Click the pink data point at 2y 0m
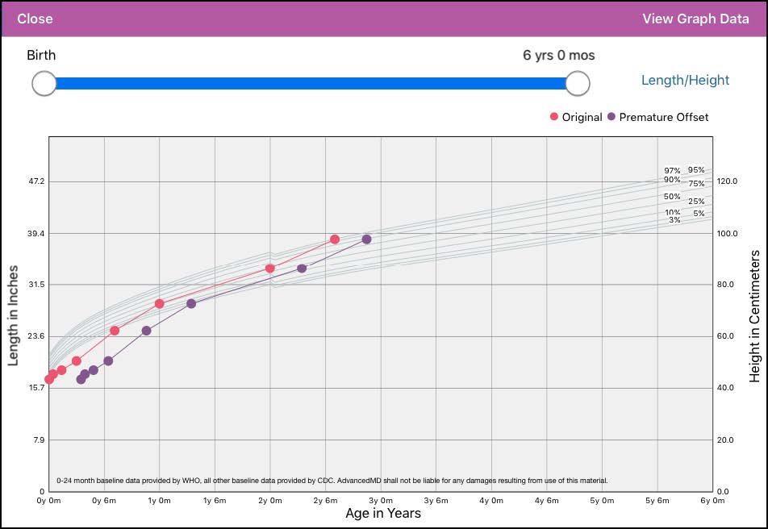This screenshot has width=768, height=529. pos(270,268)
